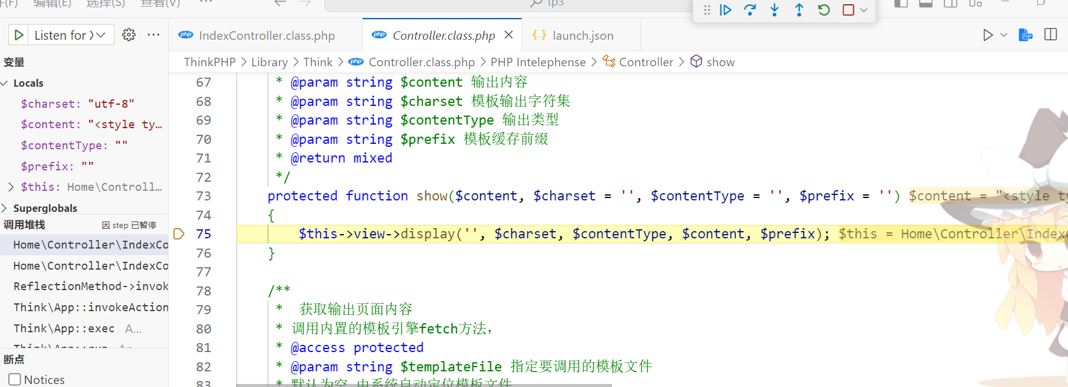Split the editor to the right
This screenshot has width=1068, height=387.
(x=1051, y=35)
